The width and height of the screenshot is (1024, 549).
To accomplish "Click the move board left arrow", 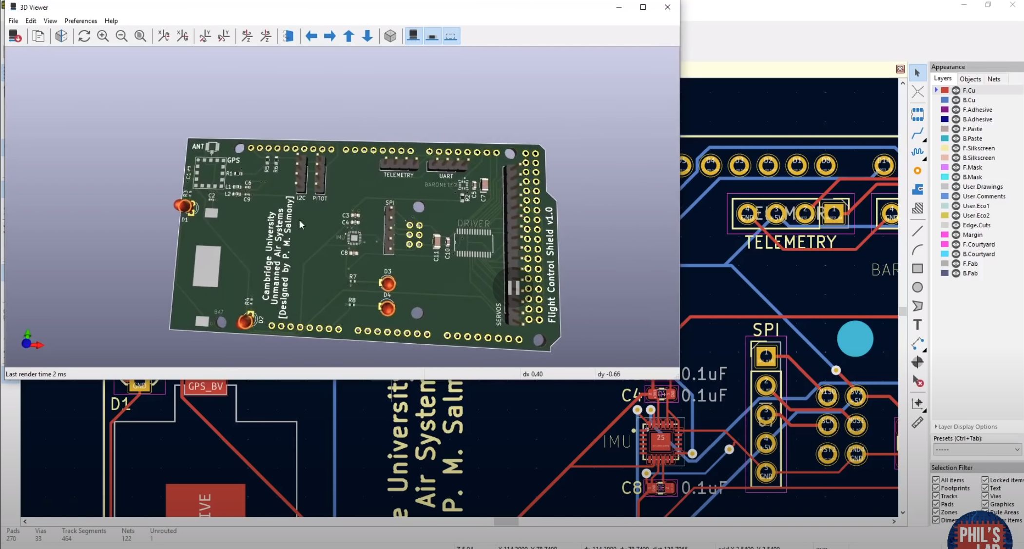I will (311, 36).
